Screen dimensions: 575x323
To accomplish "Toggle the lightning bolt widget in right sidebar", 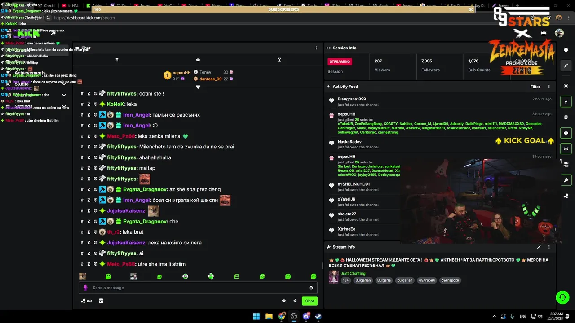I will tap(566, 102).
